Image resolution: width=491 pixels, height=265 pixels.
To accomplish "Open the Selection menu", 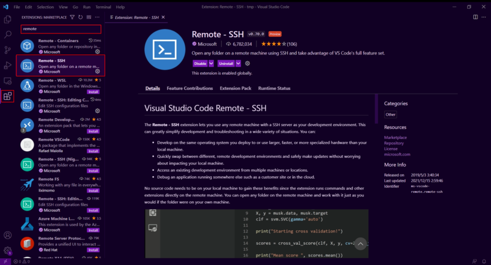I will click(45, 7).
